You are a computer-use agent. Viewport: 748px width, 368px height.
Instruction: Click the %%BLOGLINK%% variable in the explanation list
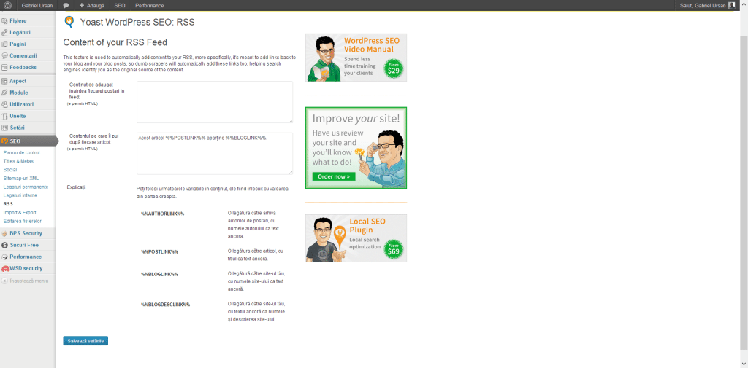(159, 274)
